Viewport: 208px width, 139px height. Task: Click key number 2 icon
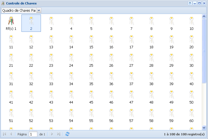pos(31,21)
